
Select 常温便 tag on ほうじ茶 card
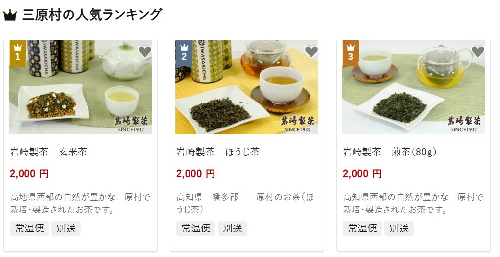pos(196,229)
